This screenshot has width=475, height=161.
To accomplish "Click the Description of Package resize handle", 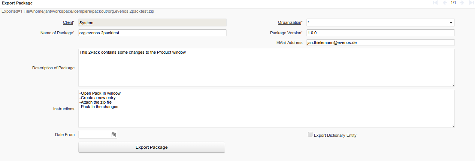I will click(x=453, y=85).
